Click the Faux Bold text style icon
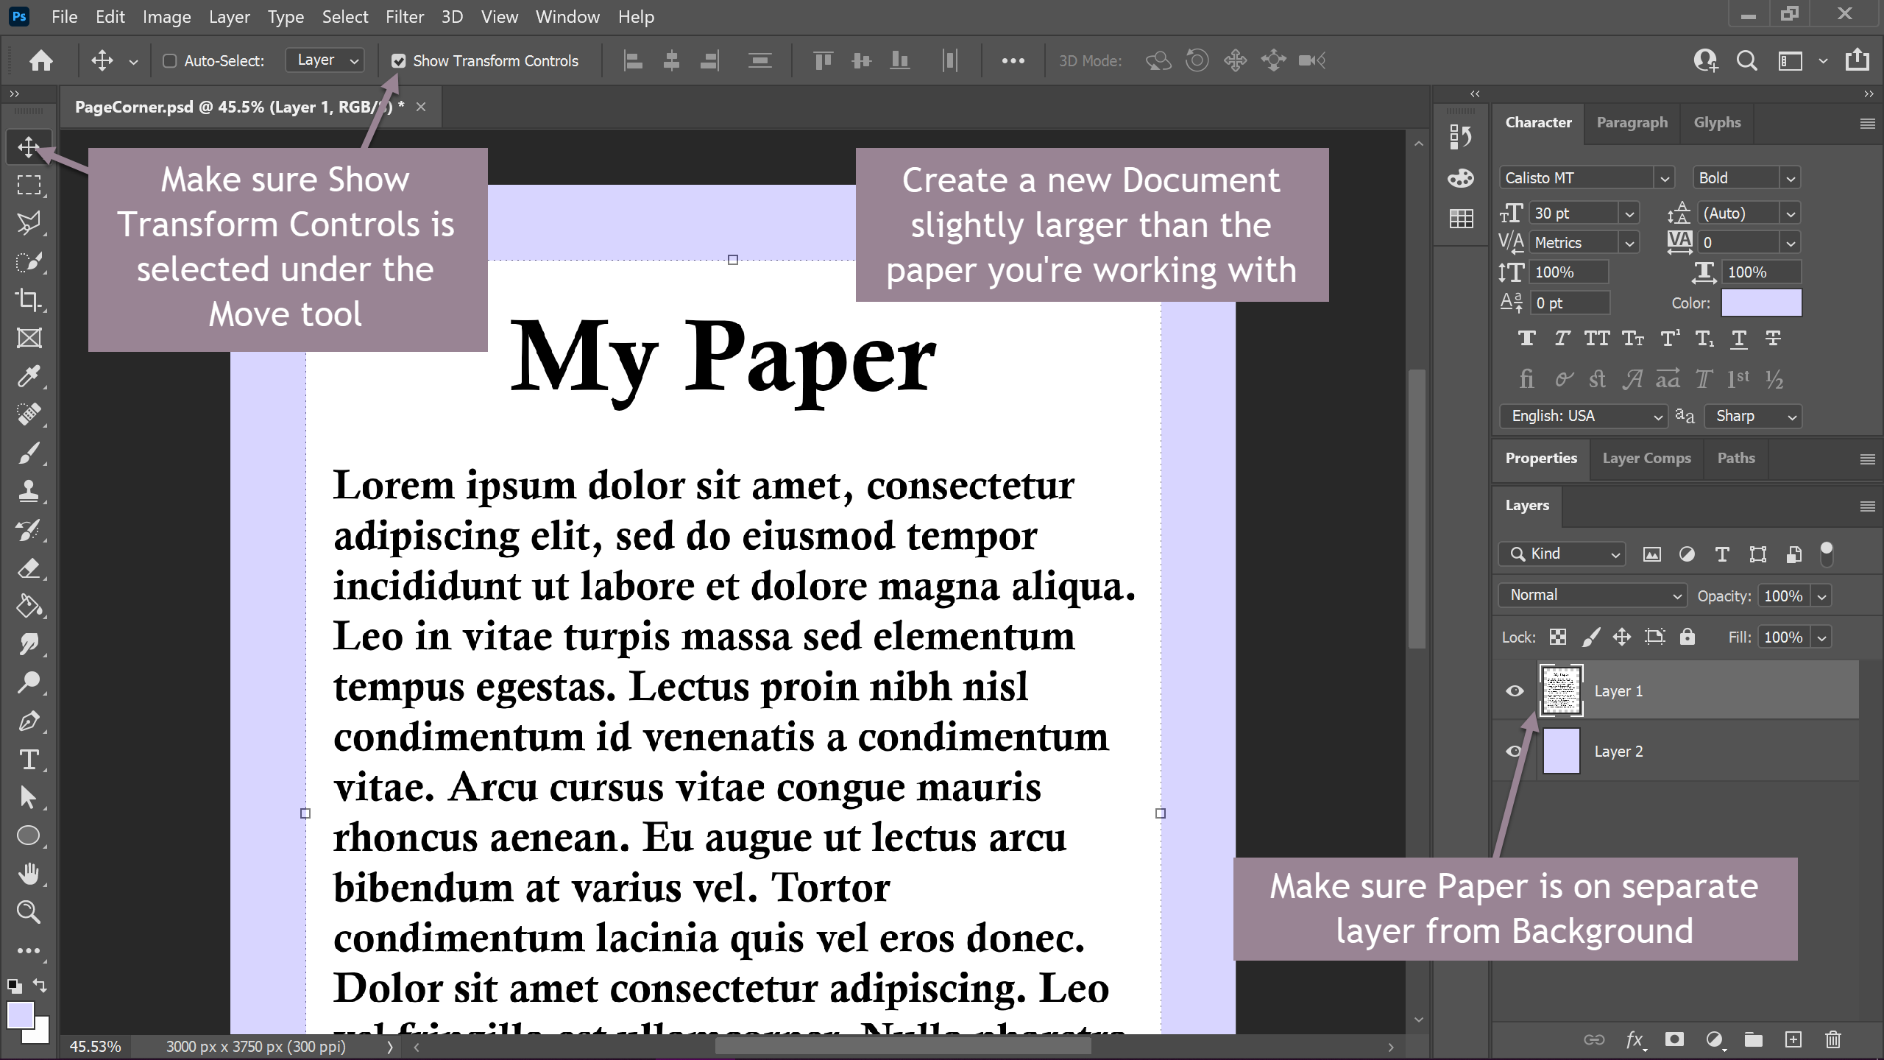Image resolution: width=1884 pixels, height=1060 pixels. coord(1526,339)
